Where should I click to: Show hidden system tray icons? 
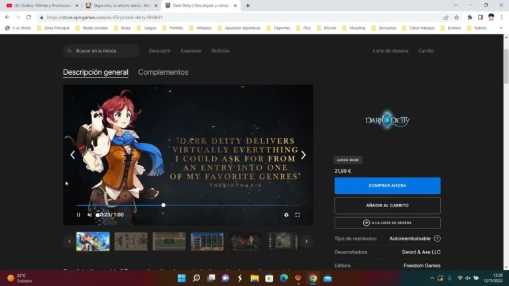[432, 278]
